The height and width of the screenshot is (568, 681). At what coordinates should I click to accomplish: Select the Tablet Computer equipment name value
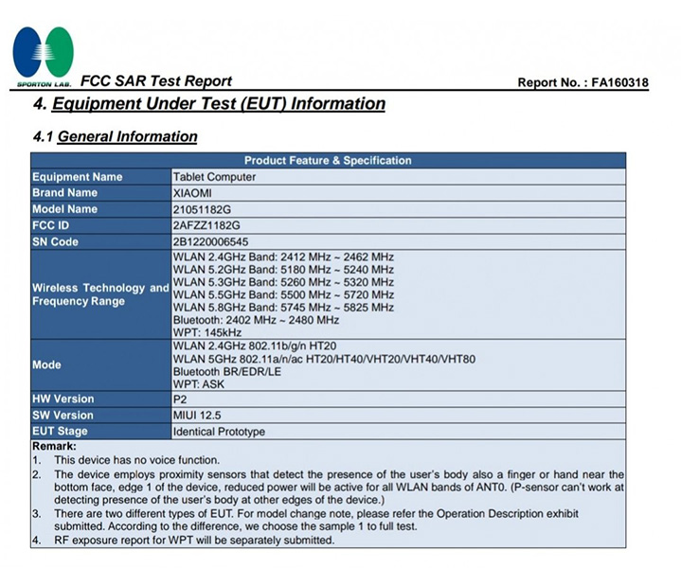(214, 177)
